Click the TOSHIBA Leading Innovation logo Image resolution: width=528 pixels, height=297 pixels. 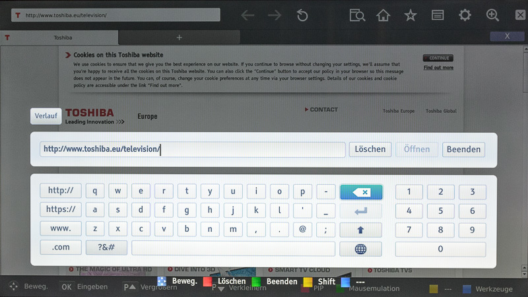[x=95, y=117]
